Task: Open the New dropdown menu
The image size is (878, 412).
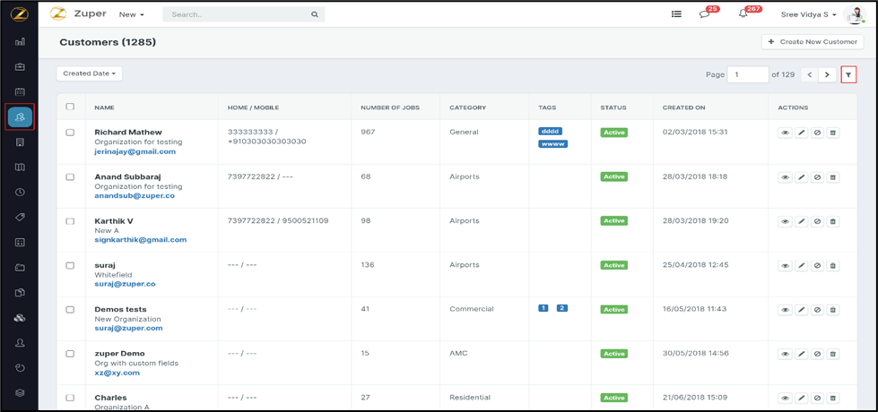Action: (x=131, y=14)
